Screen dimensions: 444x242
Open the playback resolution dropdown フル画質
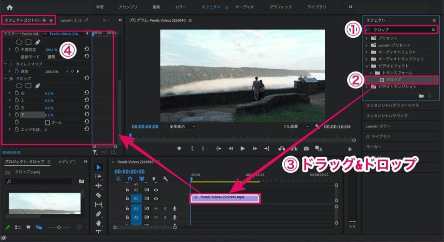pyautogui.click(x=295, y=126)
